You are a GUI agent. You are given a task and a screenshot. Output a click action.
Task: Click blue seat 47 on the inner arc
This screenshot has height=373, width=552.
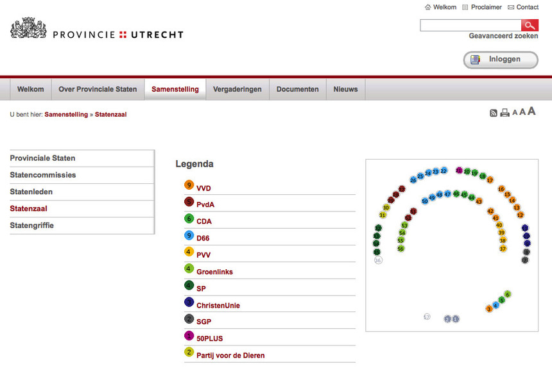coord(447,194)
